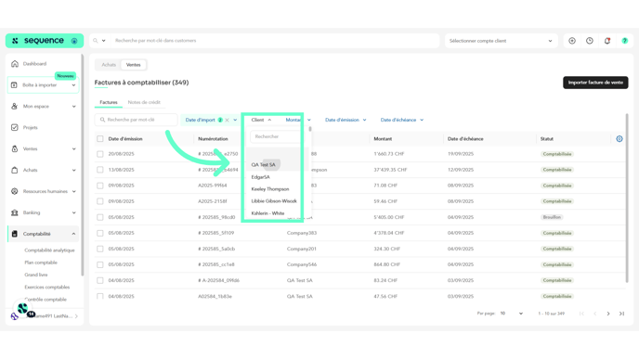639x359 pixels.
Task: Open Grand livre link
Action: 36,275
